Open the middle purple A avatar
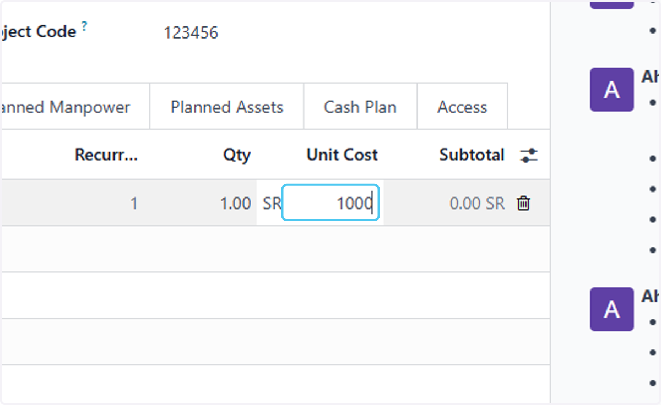This screenshot has width=661, height=405. (611, 90)
